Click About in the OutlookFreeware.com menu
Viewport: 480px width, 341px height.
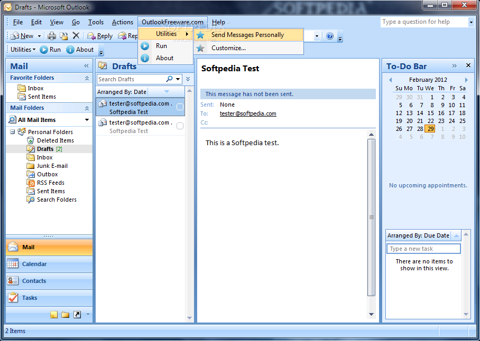pos(165,58)
